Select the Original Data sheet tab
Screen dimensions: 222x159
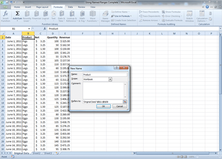pyautogui.click(x=21, y=153)
